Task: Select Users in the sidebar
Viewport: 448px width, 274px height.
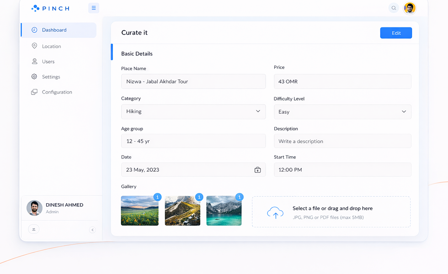Action: (x=48, y=62)
